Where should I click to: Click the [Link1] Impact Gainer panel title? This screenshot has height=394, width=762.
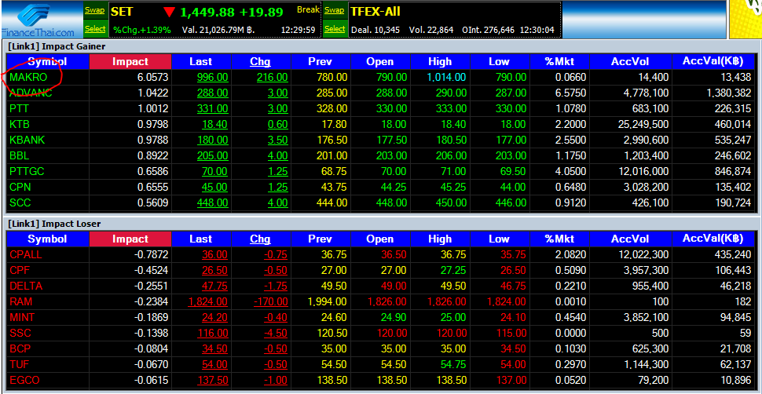pos(57,46)
